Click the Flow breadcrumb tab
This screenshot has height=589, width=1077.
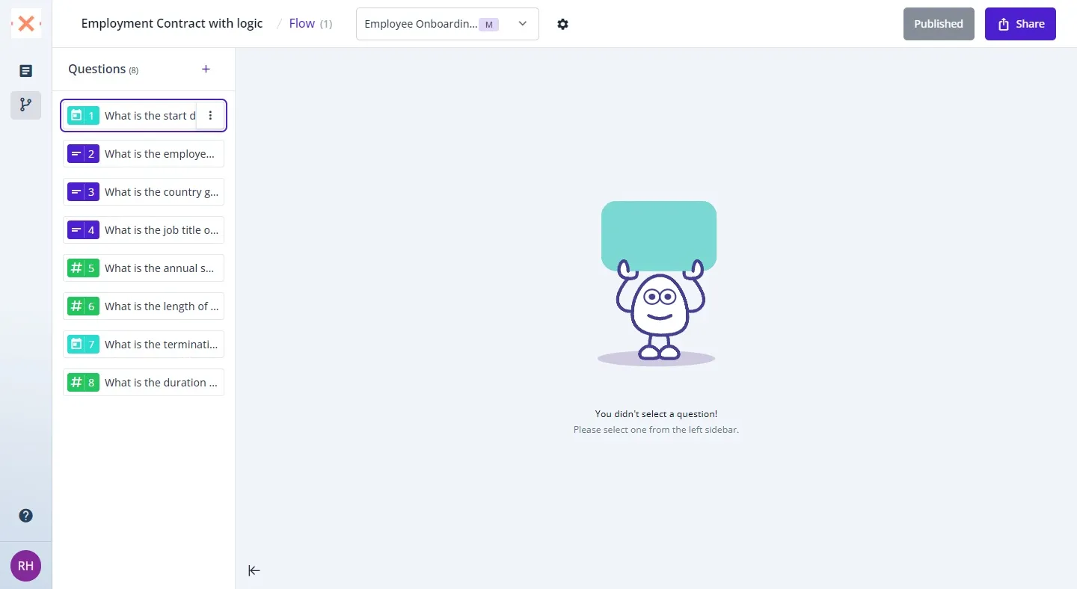302,24
